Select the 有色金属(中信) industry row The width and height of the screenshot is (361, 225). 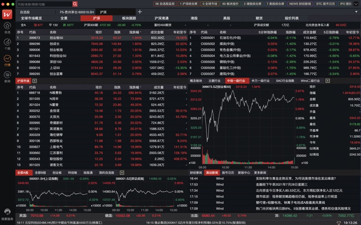pos(274,50)
